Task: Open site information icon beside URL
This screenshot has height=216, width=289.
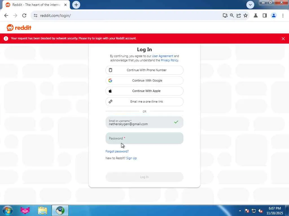Action: [x=36, y=16]
